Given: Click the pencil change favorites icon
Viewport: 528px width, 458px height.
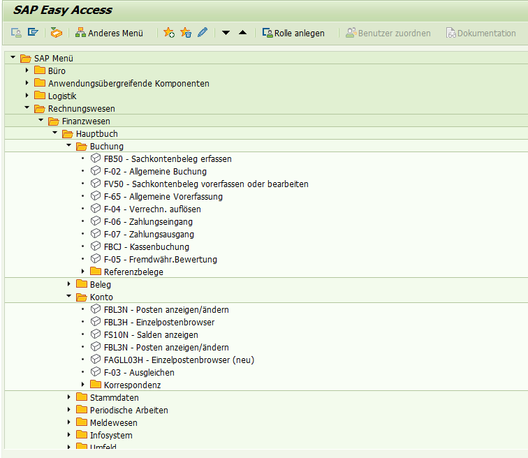Looking at the screenshot, I should (203, 32).
